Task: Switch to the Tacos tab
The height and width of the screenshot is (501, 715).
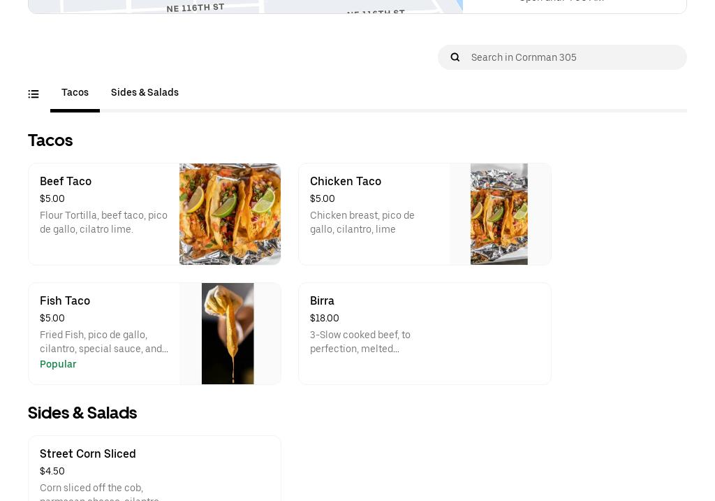Action: pos(75,93)
